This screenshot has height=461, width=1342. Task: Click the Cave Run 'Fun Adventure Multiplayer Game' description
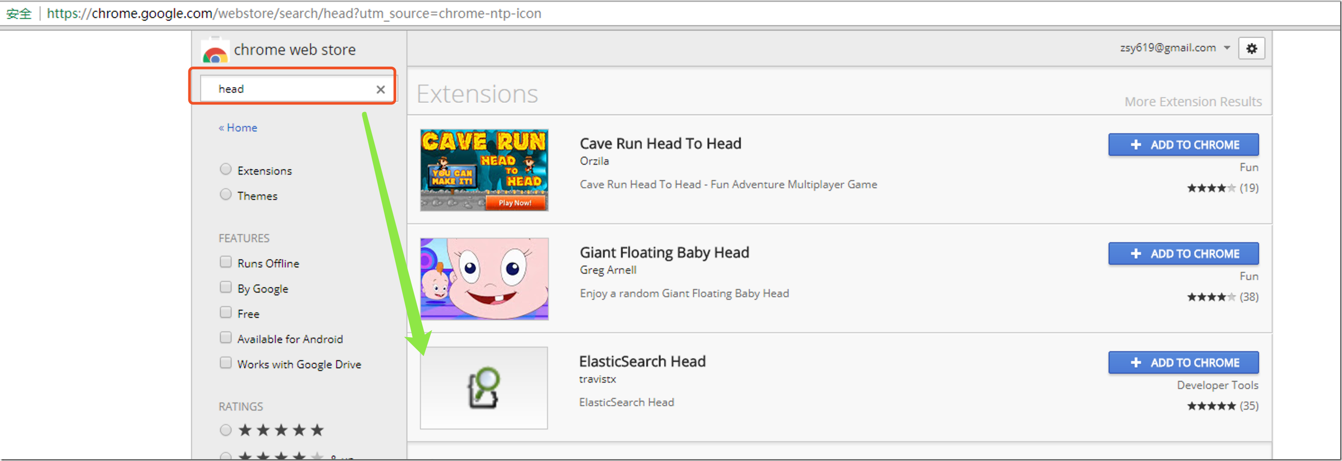(728, 185)
